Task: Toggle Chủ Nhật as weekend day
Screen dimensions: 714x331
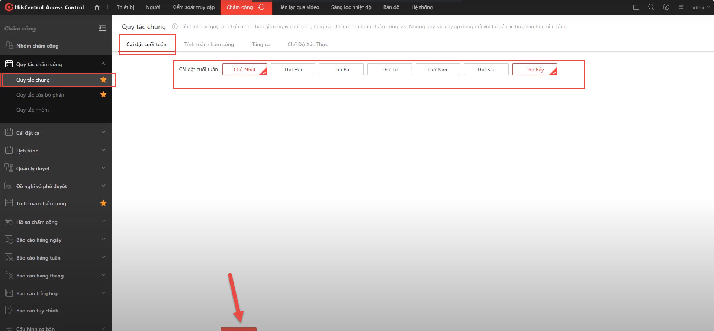Action: pos(244,70)
